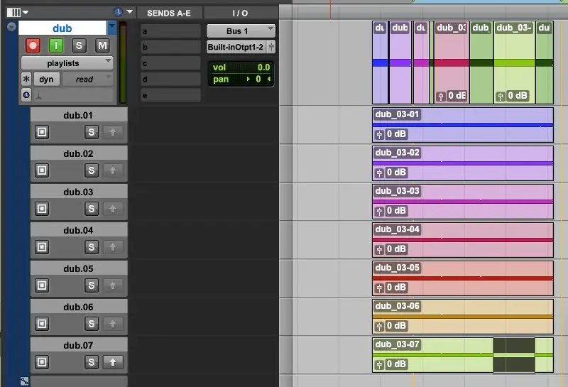Click the dyn elastic audio button
568x387 pixels.
[46, 80]
